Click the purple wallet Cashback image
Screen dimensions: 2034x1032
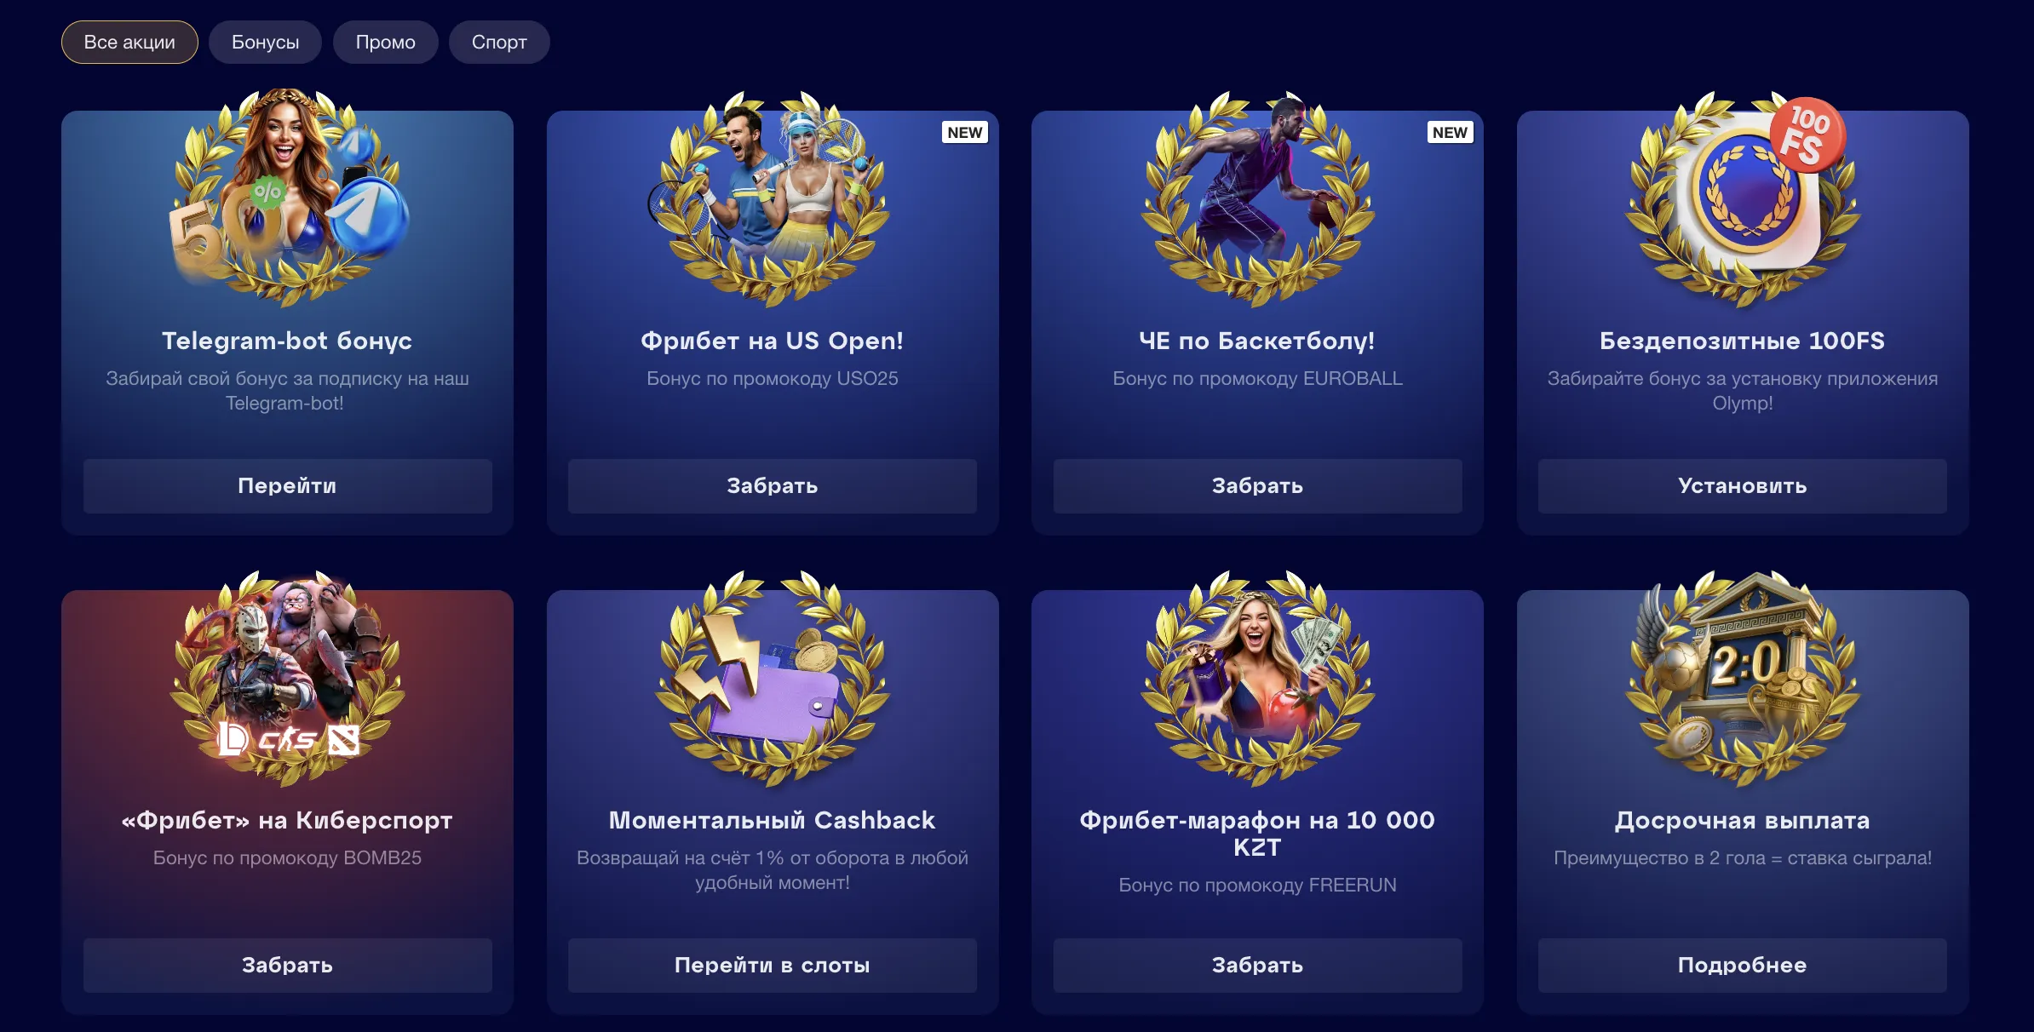[x=772, y=678]
